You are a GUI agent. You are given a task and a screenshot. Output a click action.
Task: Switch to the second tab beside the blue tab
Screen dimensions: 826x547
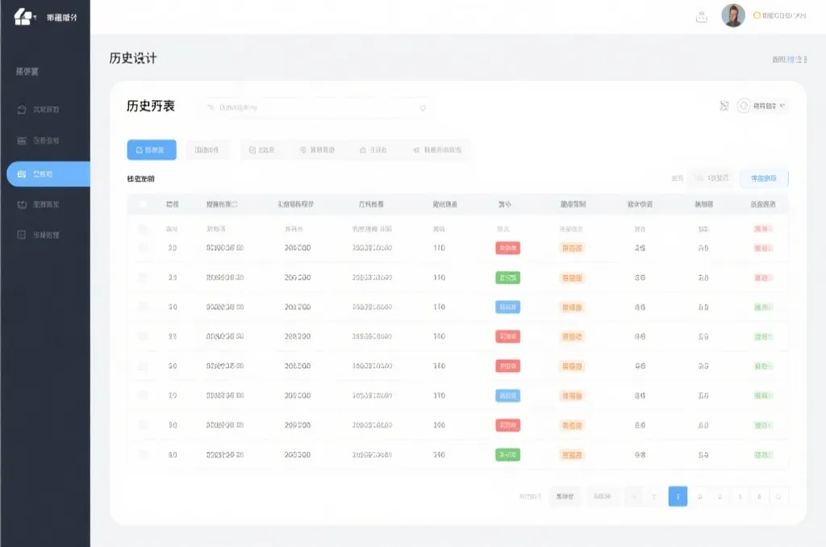pyautogui.click(x=207, y=150)
